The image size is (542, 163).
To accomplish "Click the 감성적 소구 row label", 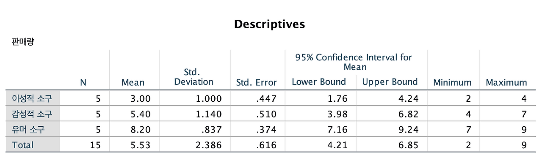I will 33,114.
